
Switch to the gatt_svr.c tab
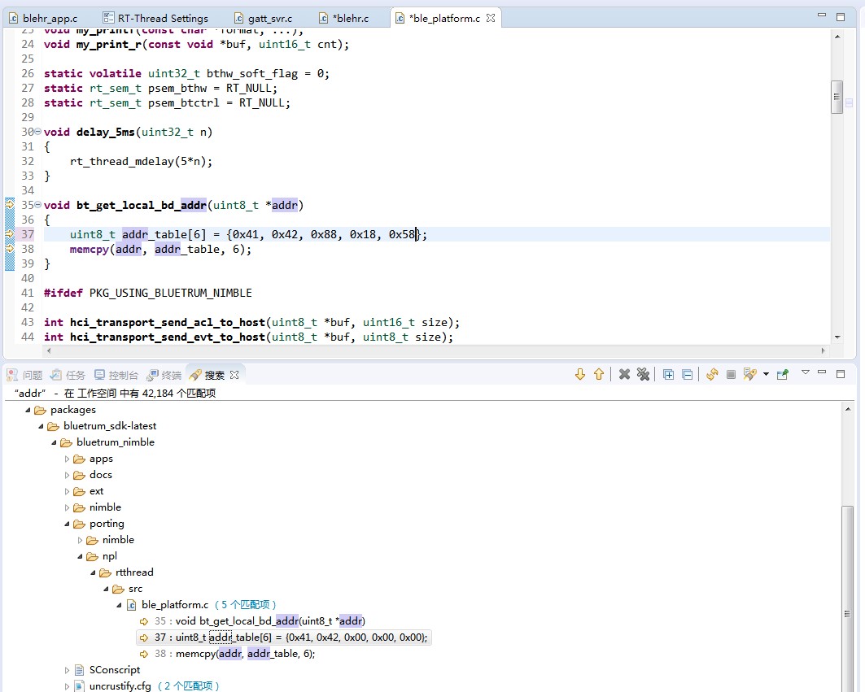coord(268,18)
